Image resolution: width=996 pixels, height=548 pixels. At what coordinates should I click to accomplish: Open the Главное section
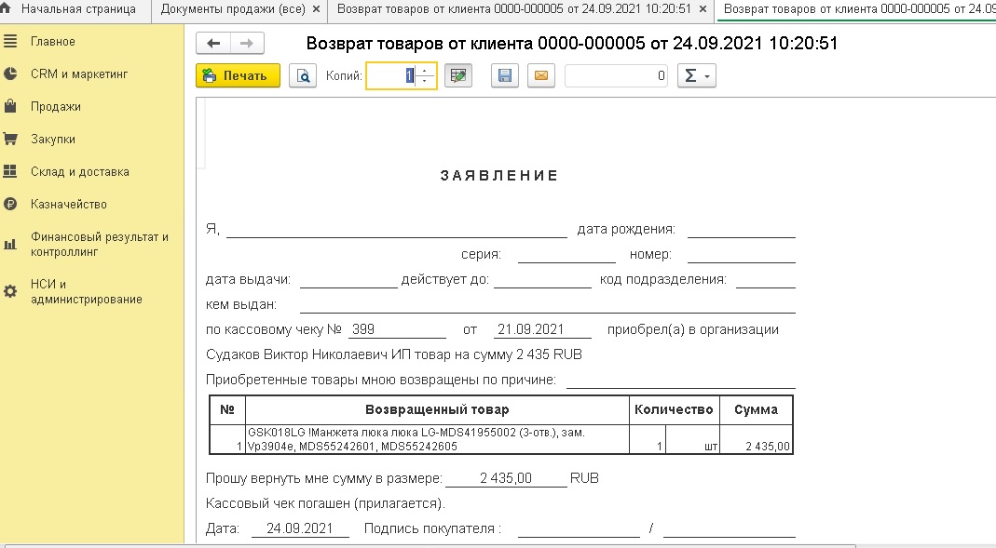pyautogui.click(x=53, y=42)
